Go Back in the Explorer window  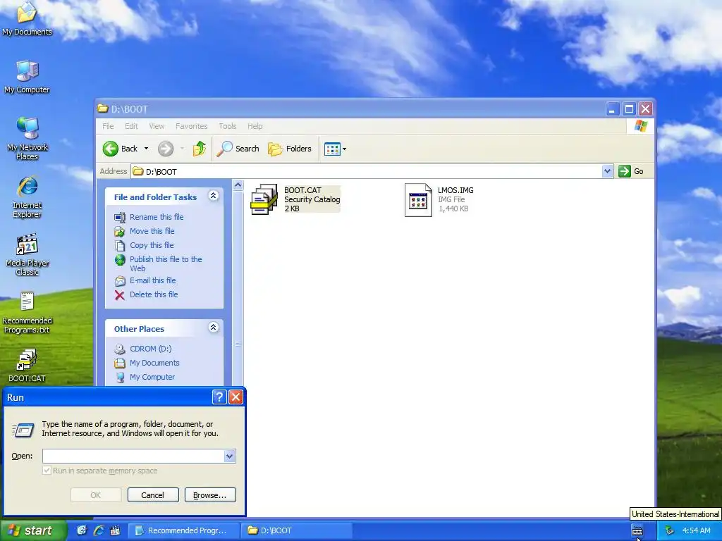pyautogui.click(x=120, y=149)
